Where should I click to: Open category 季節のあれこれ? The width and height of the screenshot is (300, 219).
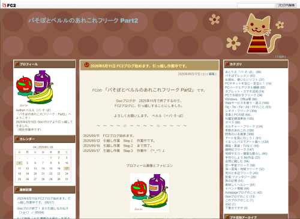click(239, 130)
